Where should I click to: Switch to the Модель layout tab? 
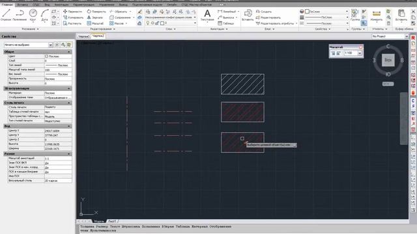tap(99, 221)
